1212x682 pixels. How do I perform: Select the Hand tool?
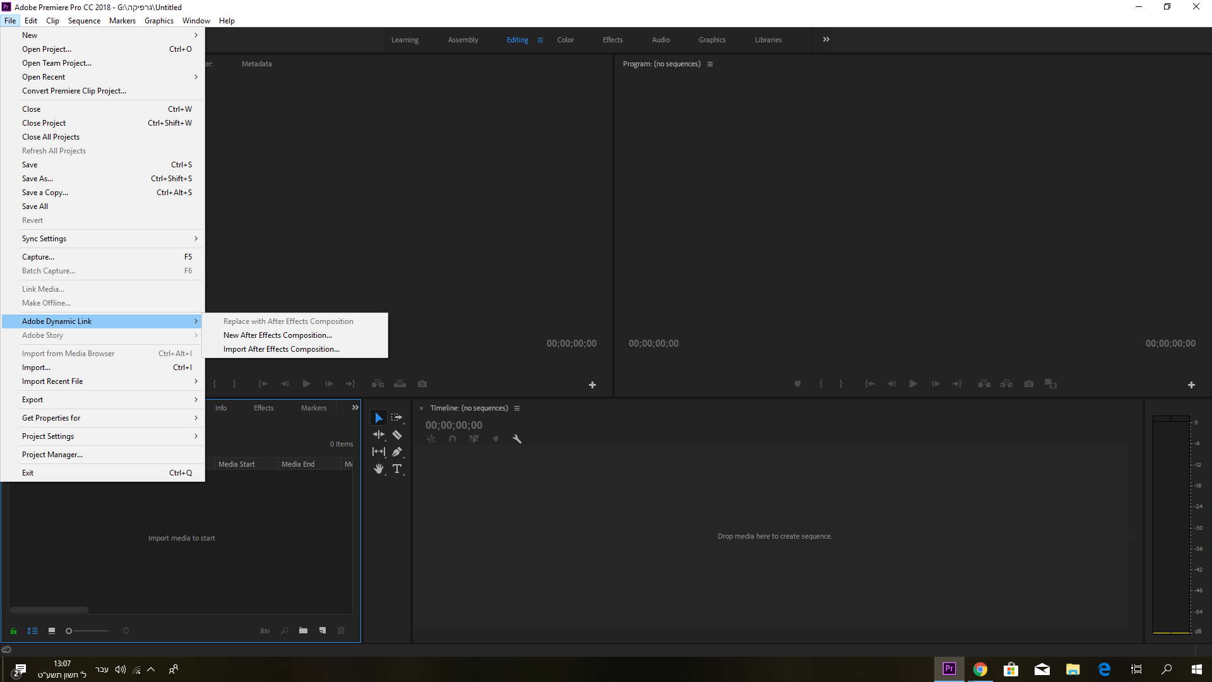click(x=379, y=469)
